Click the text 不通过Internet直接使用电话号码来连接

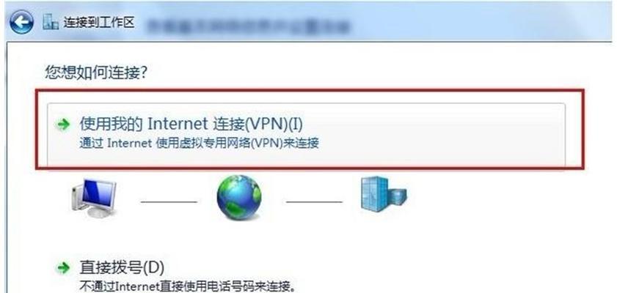[x=187, y=285]
